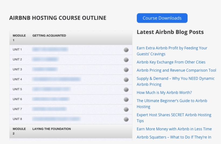Open the blurred Unit 3 lesson title

pyautogui.click(x=45, y=69)
